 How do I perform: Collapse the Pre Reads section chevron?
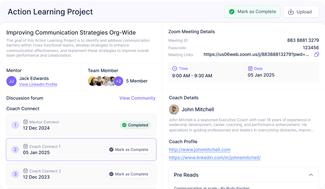pyautogui.click(x=311, y=175)
